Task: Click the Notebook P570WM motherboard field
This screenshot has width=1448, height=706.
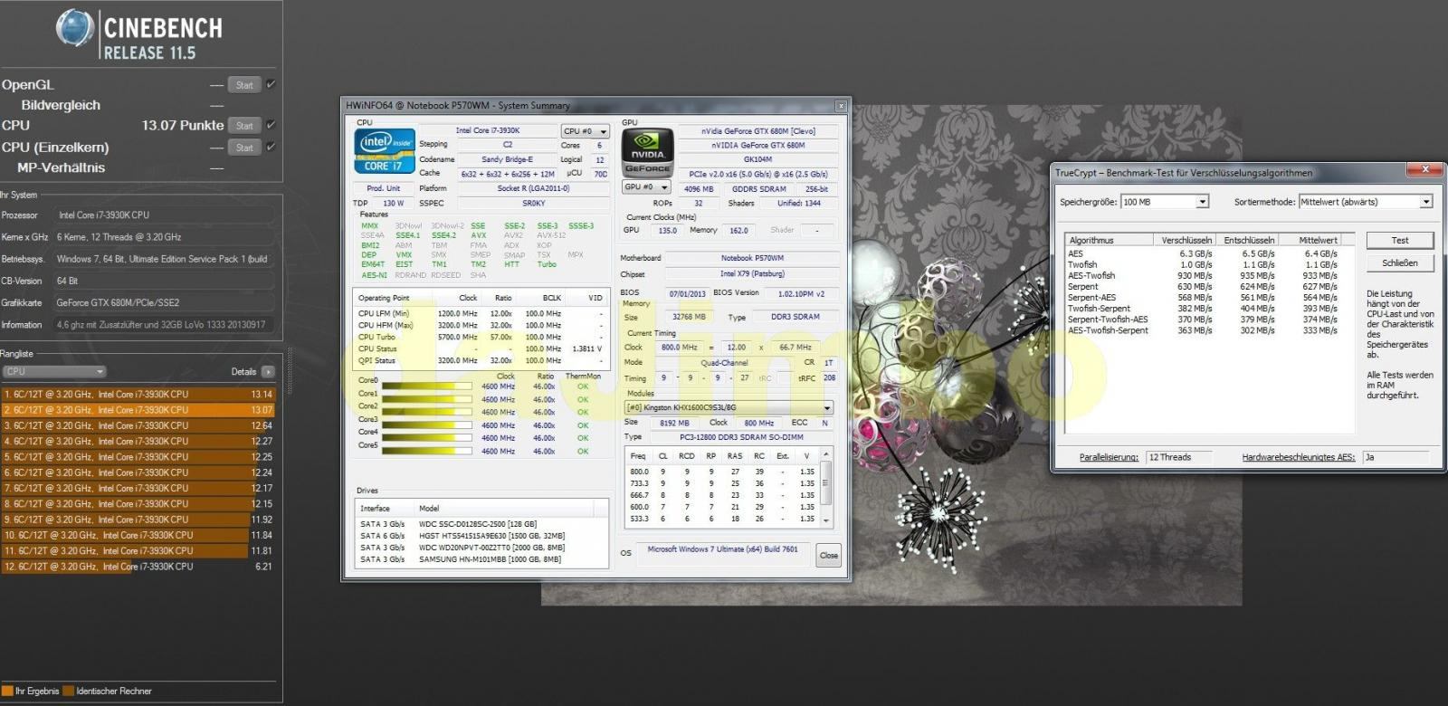Action: [752, 259]
